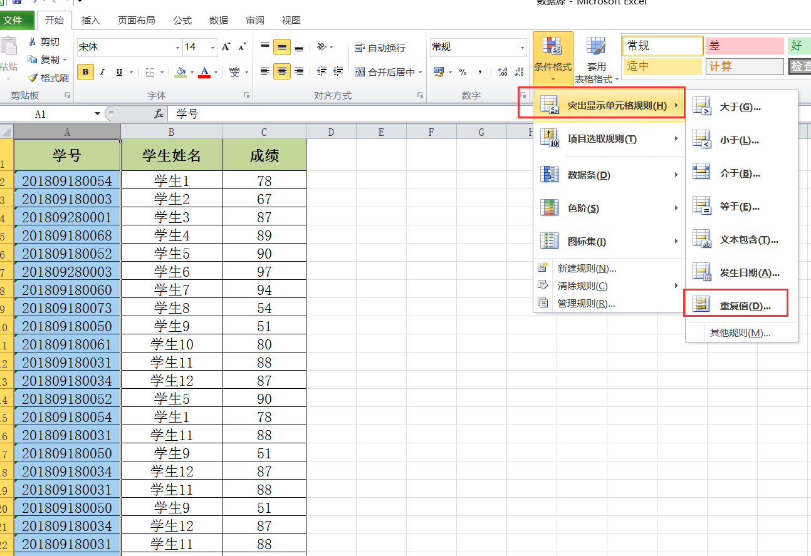Open the Format as Table (套用表格格式) dropdown
This screenshot has height=556, width=811.
pyautogui.click(x=596, y=60)
